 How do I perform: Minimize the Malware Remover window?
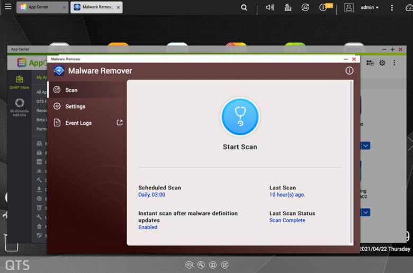346,59
